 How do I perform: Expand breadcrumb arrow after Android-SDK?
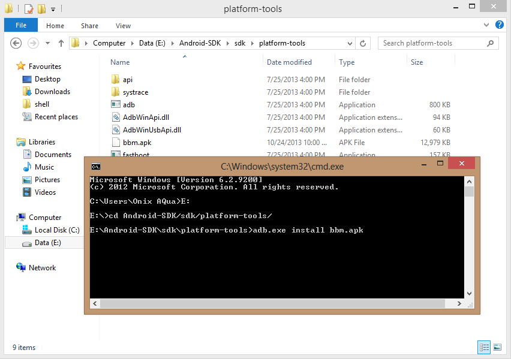(227, 43)
